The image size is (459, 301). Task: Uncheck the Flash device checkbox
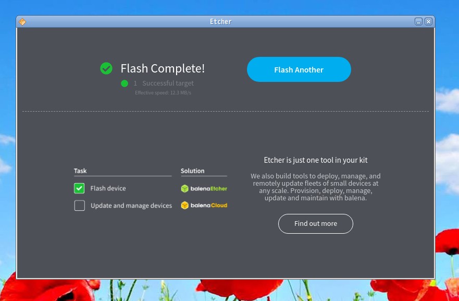tap(79, 188)
